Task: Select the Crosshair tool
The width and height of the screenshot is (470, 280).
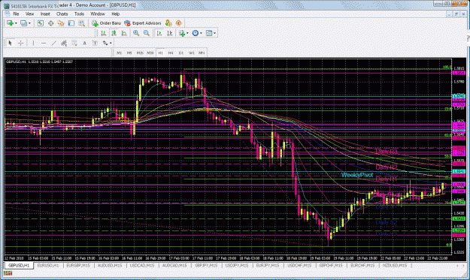Action: [x=21, y=43]
